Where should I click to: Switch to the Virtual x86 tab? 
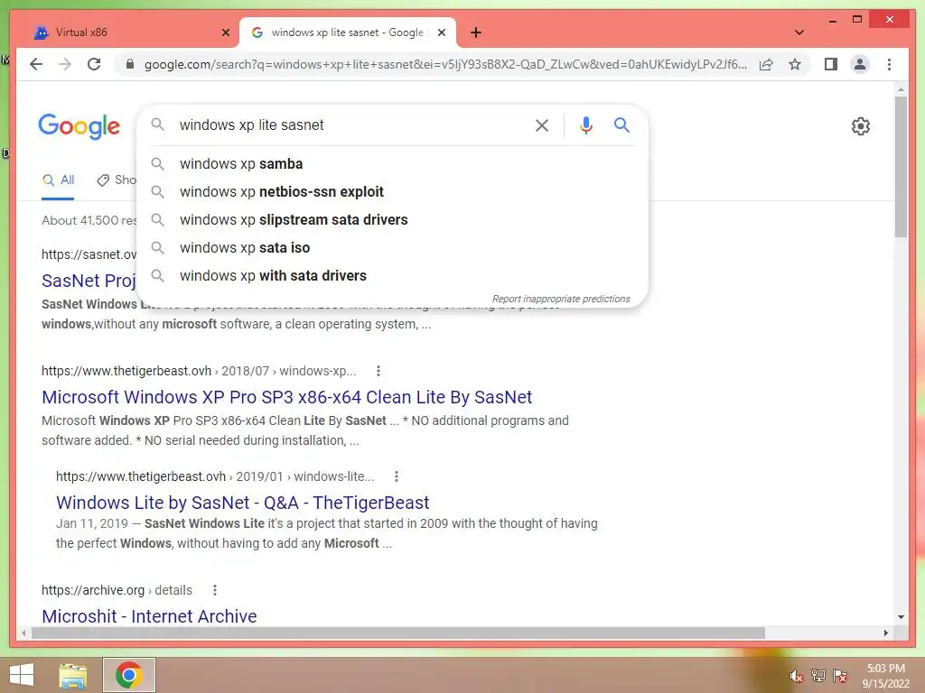click(x=130, y=32)
